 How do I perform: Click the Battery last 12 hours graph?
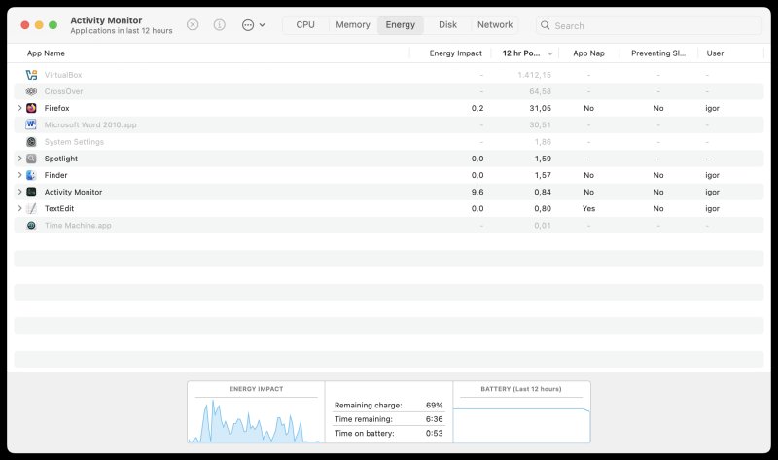[521, 417]
